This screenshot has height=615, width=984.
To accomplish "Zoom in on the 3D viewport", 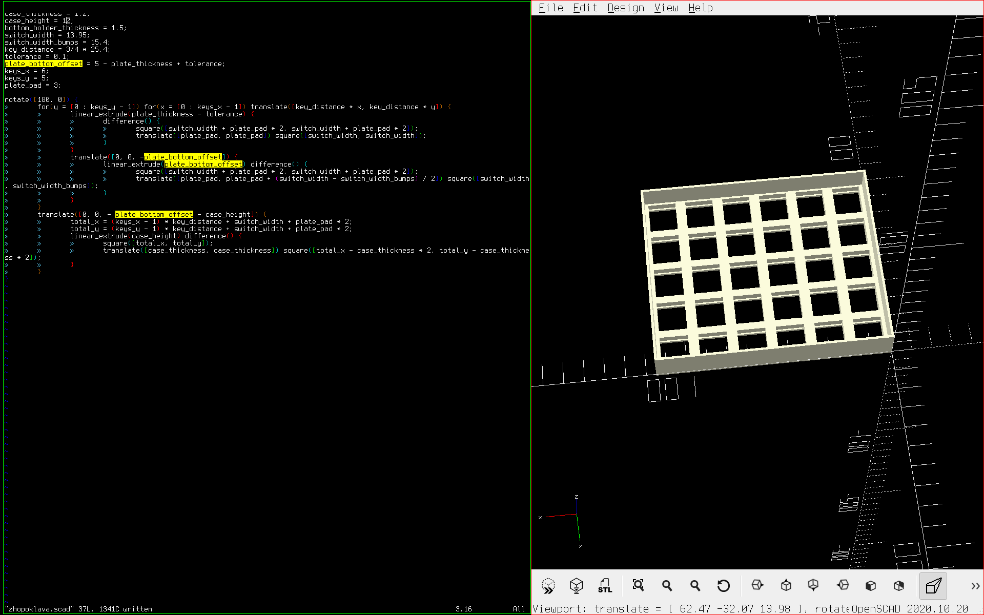I will 667,585.
